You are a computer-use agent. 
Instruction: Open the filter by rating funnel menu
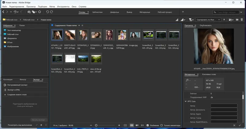(x=191, y=20)
